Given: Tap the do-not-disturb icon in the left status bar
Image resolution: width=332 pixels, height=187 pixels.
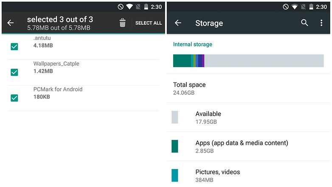Looking at the screenshot, I should click(120, 7).
